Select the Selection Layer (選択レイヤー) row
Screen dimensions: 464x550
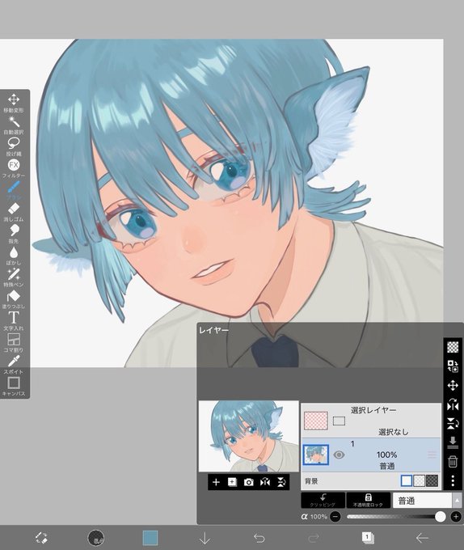coord(371,421)
